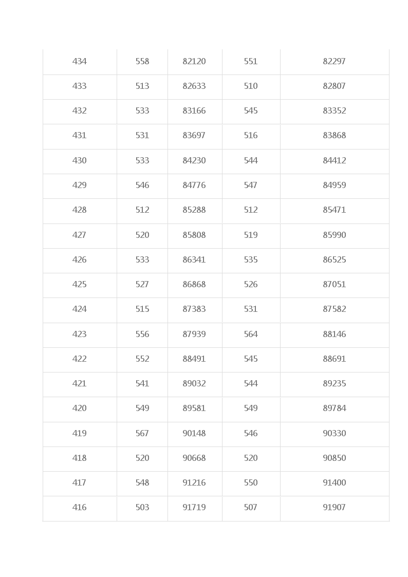
Task: Click the score 430 cell
Action: pyautogui.click(x=80, y=161)
